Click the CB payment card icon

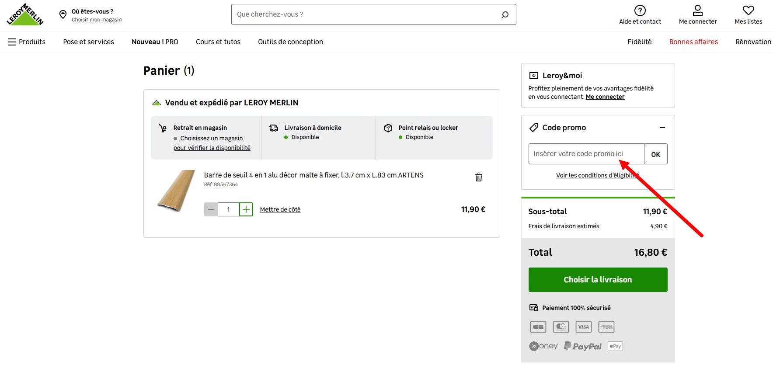coord(538,327)
